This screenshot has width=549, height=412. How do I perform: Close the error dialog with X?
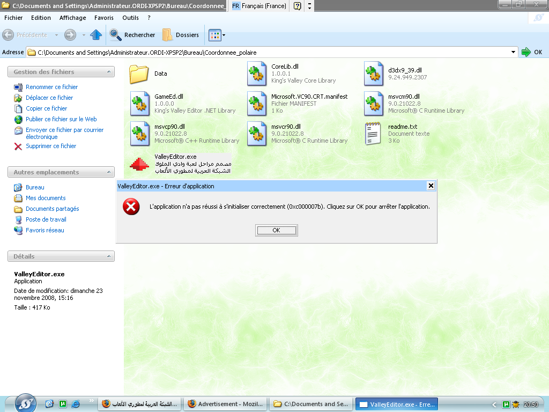point(431,186)
